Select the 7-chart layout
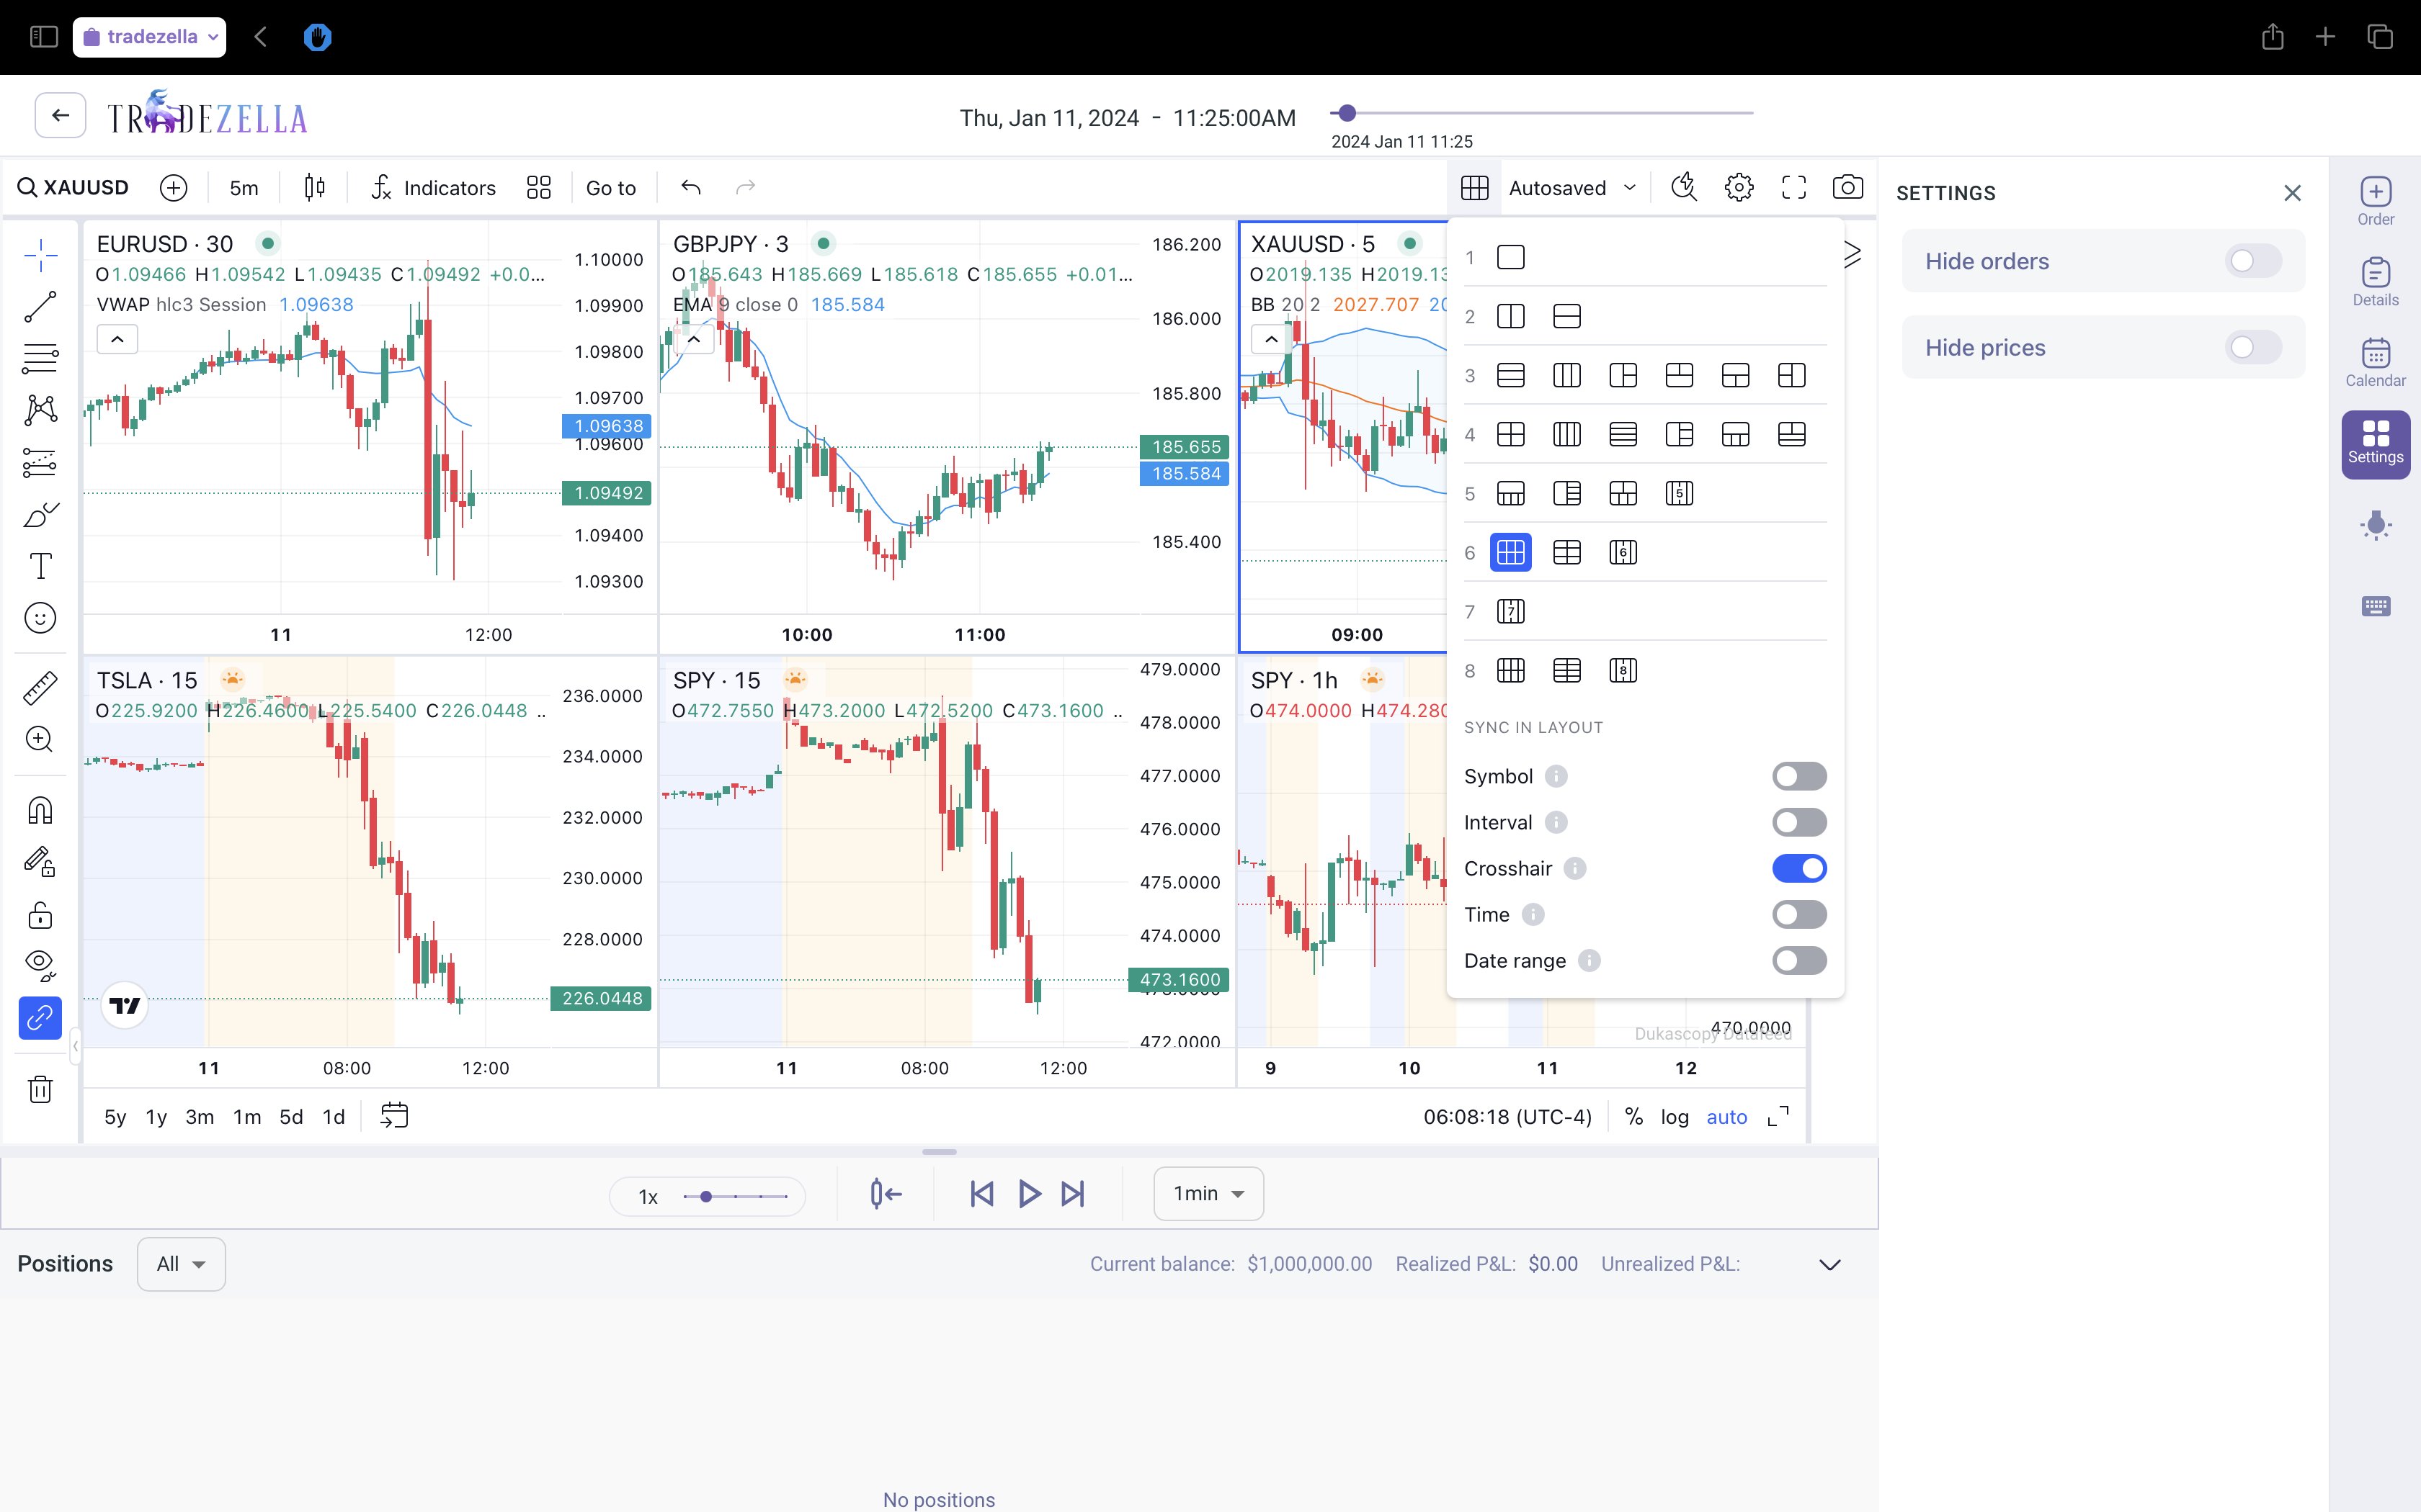The image size is (2421, 1512). pyautogui.click(x=1511, y=611)
